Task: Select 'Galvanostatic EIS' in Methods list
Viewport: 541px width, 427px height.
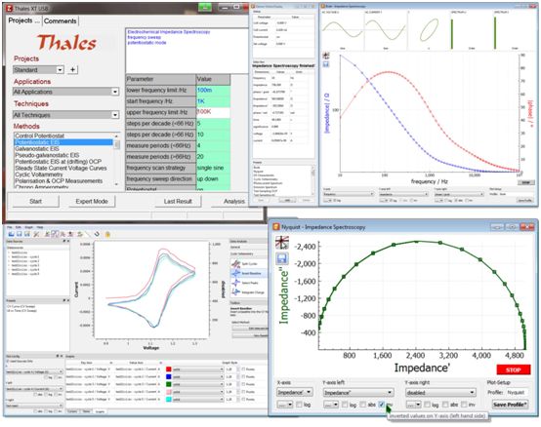Action: pyautogui.click(x=37, y=149)
